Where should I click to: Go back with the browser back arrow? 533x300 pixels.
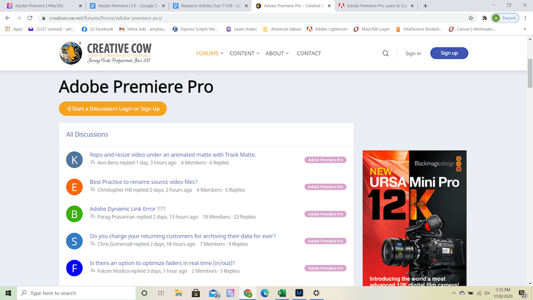pos(7,18)
